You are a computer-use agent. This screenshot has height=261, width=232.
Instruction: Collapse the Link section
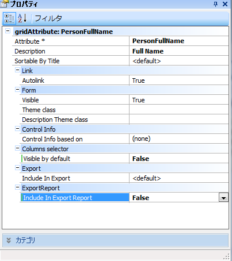point(17,70)
